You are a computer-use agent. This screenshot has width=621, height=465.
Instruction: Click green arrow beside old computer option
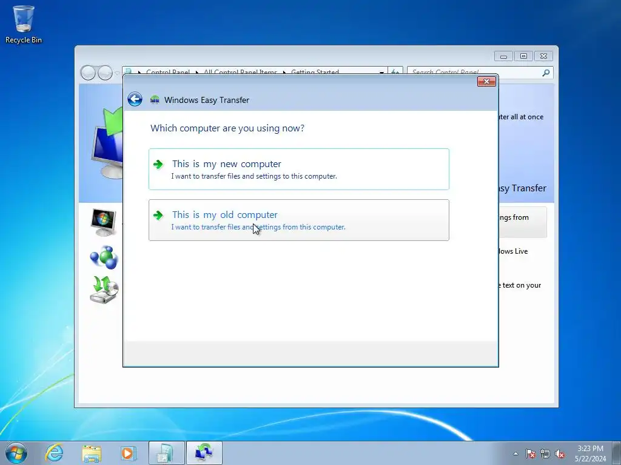158,216
